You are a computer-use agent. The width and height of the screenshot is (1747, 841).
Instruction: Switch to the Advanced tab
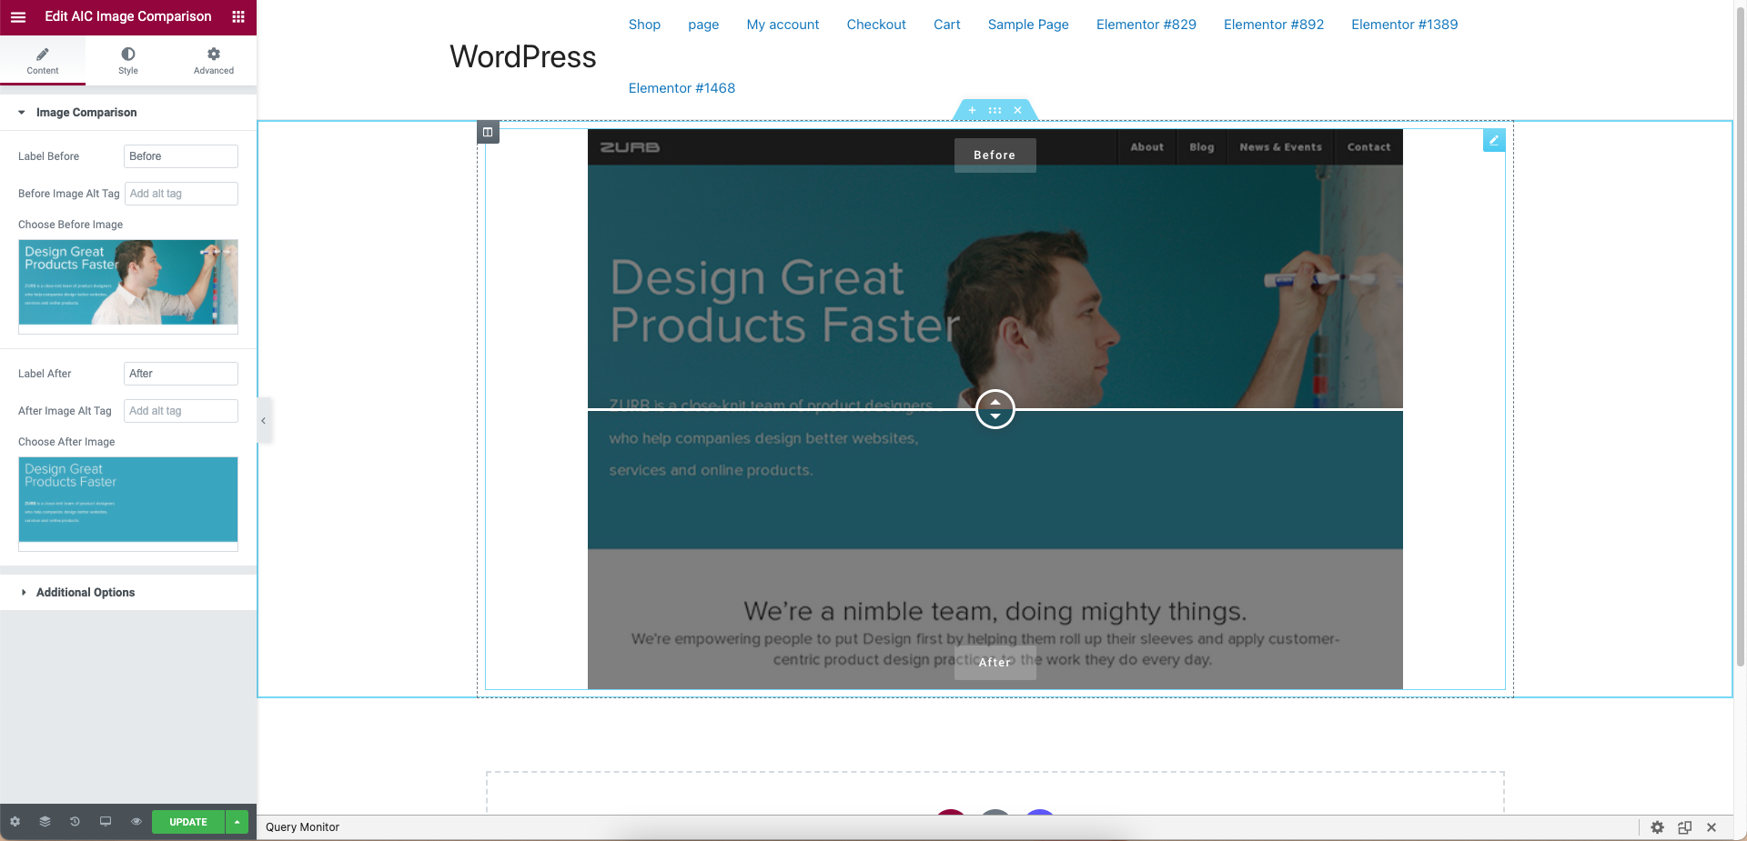point(214,60)
